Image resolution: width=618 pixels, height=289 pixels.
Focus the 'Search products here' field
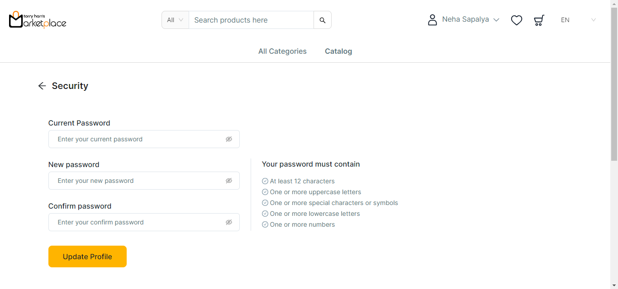(x=251, y=20)
